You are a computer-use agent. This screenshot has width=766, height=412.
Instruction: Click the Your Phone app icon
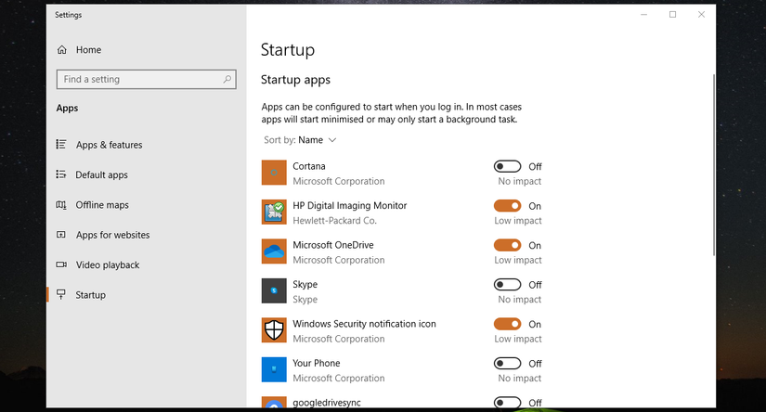(x=274, y=369)
